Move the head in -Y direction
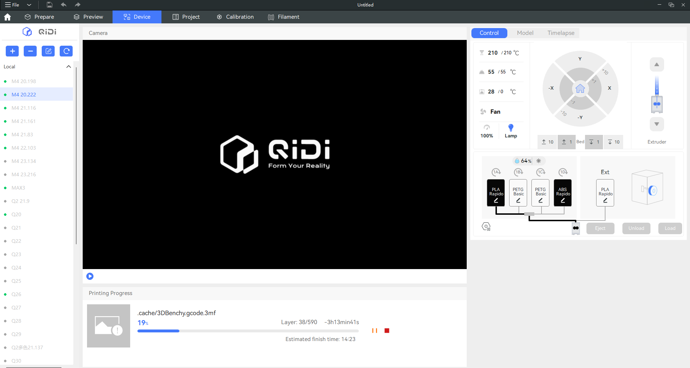 580,118
